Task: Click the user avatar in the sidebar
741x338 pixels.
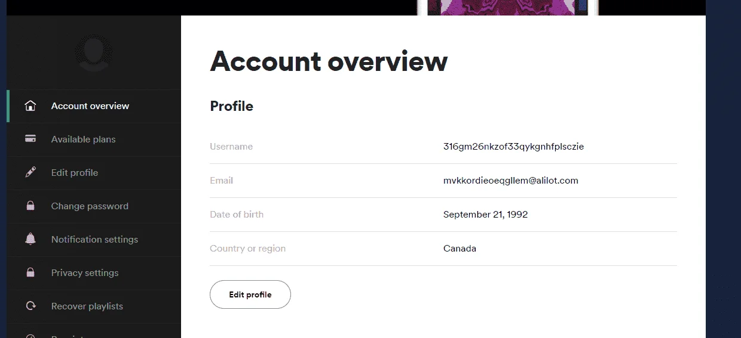Action: [93, 53]
